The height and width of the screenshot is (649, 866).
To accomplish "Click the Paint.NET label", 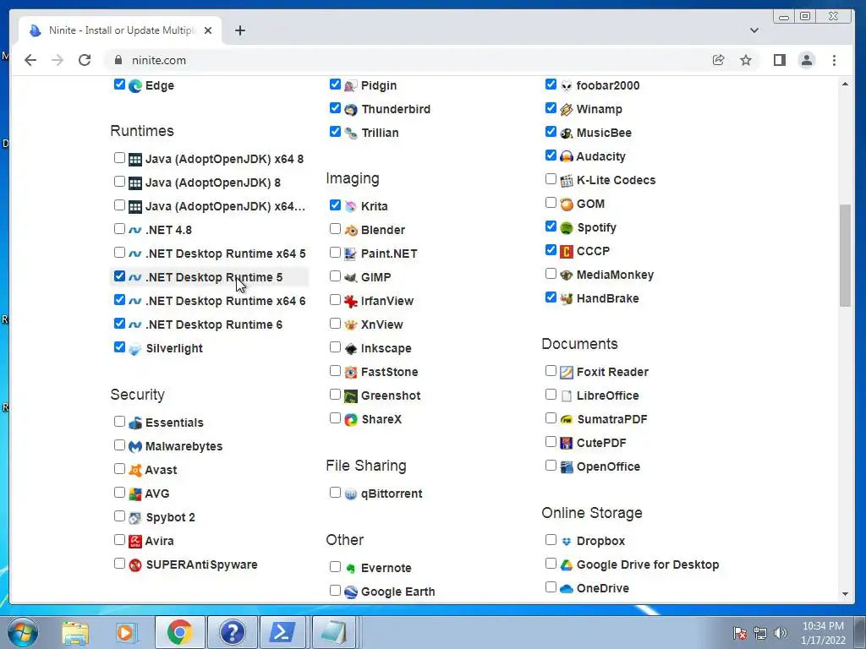I will pos(389,254).
